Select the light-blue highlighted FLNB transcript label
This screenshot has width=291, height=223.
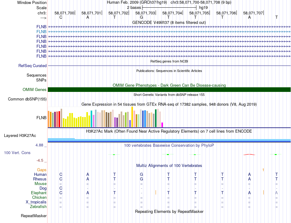[41, 32]
